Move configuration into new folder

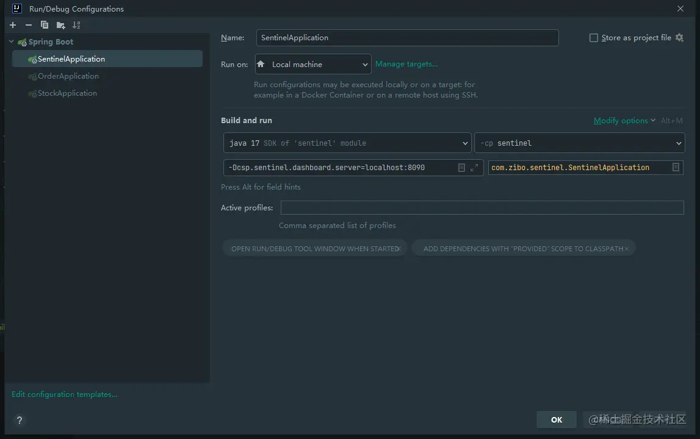tap(60, 26)
